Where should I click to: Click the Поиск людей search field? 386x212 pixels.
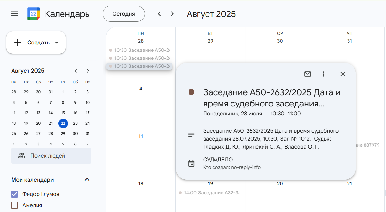[51, 156]
